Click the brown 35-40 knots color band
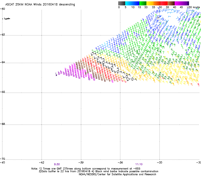 171,3
